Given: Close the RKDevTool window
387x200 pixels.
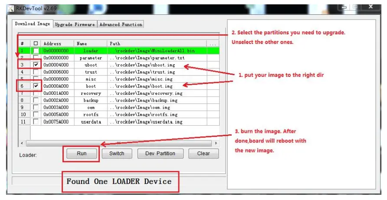Looking at the screenshot, I should click(x=371, y=7).
